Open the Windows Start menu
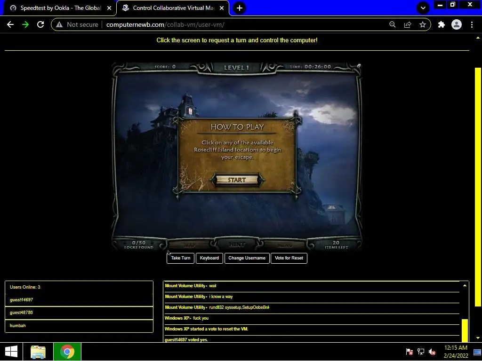 (x=11, y=352)
